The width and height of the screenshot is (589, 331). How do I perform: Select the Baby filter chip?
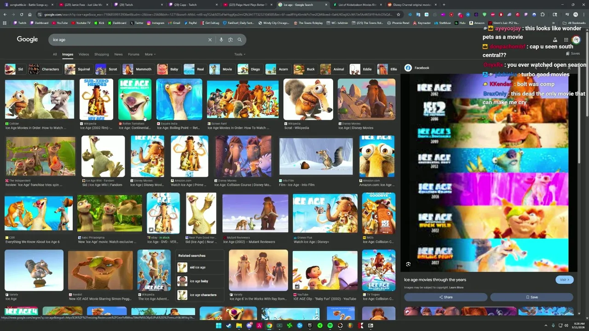click(168, 69)
